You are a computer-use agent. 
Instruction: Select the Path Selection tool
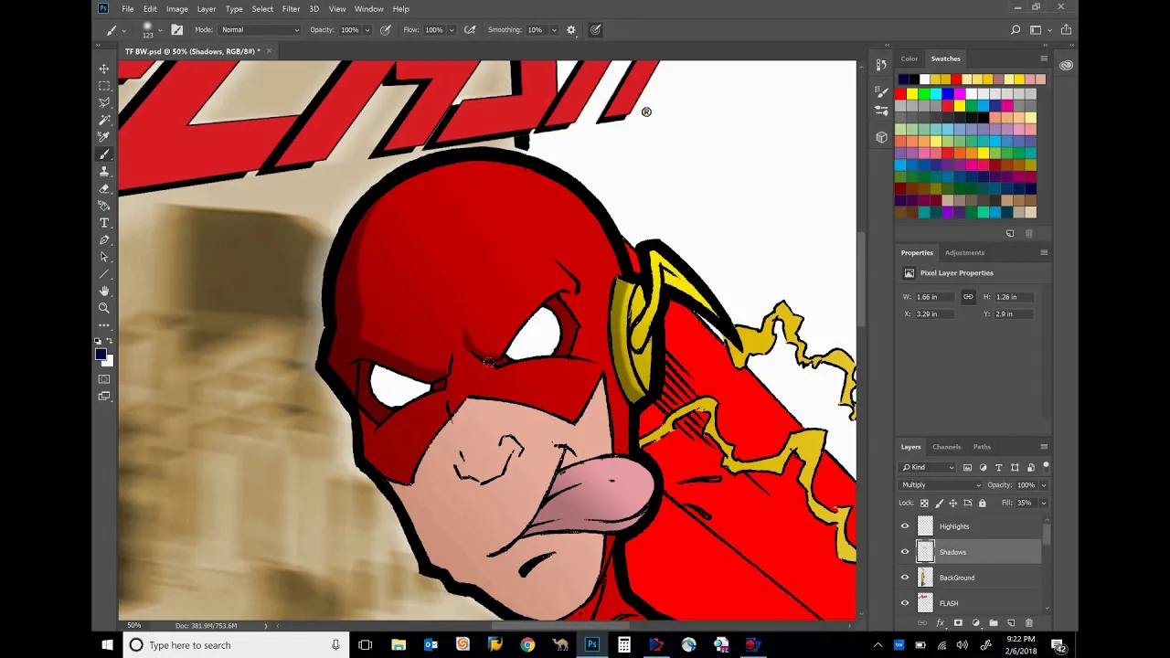pyautogui.click(x=104, y=257)
